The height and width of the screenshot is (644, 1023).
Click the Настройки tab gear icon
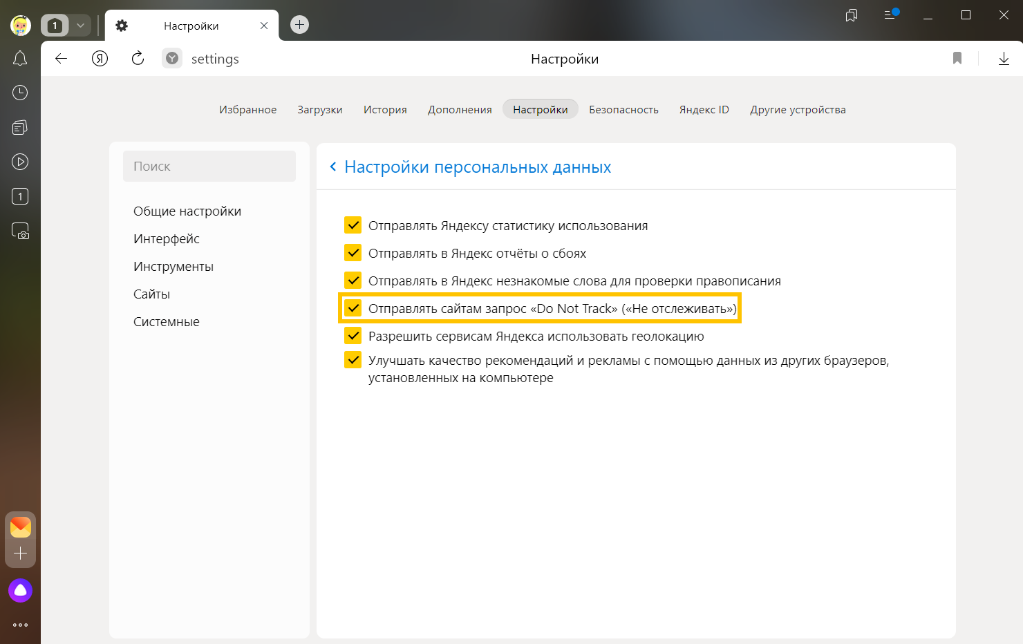pos(122,26)
